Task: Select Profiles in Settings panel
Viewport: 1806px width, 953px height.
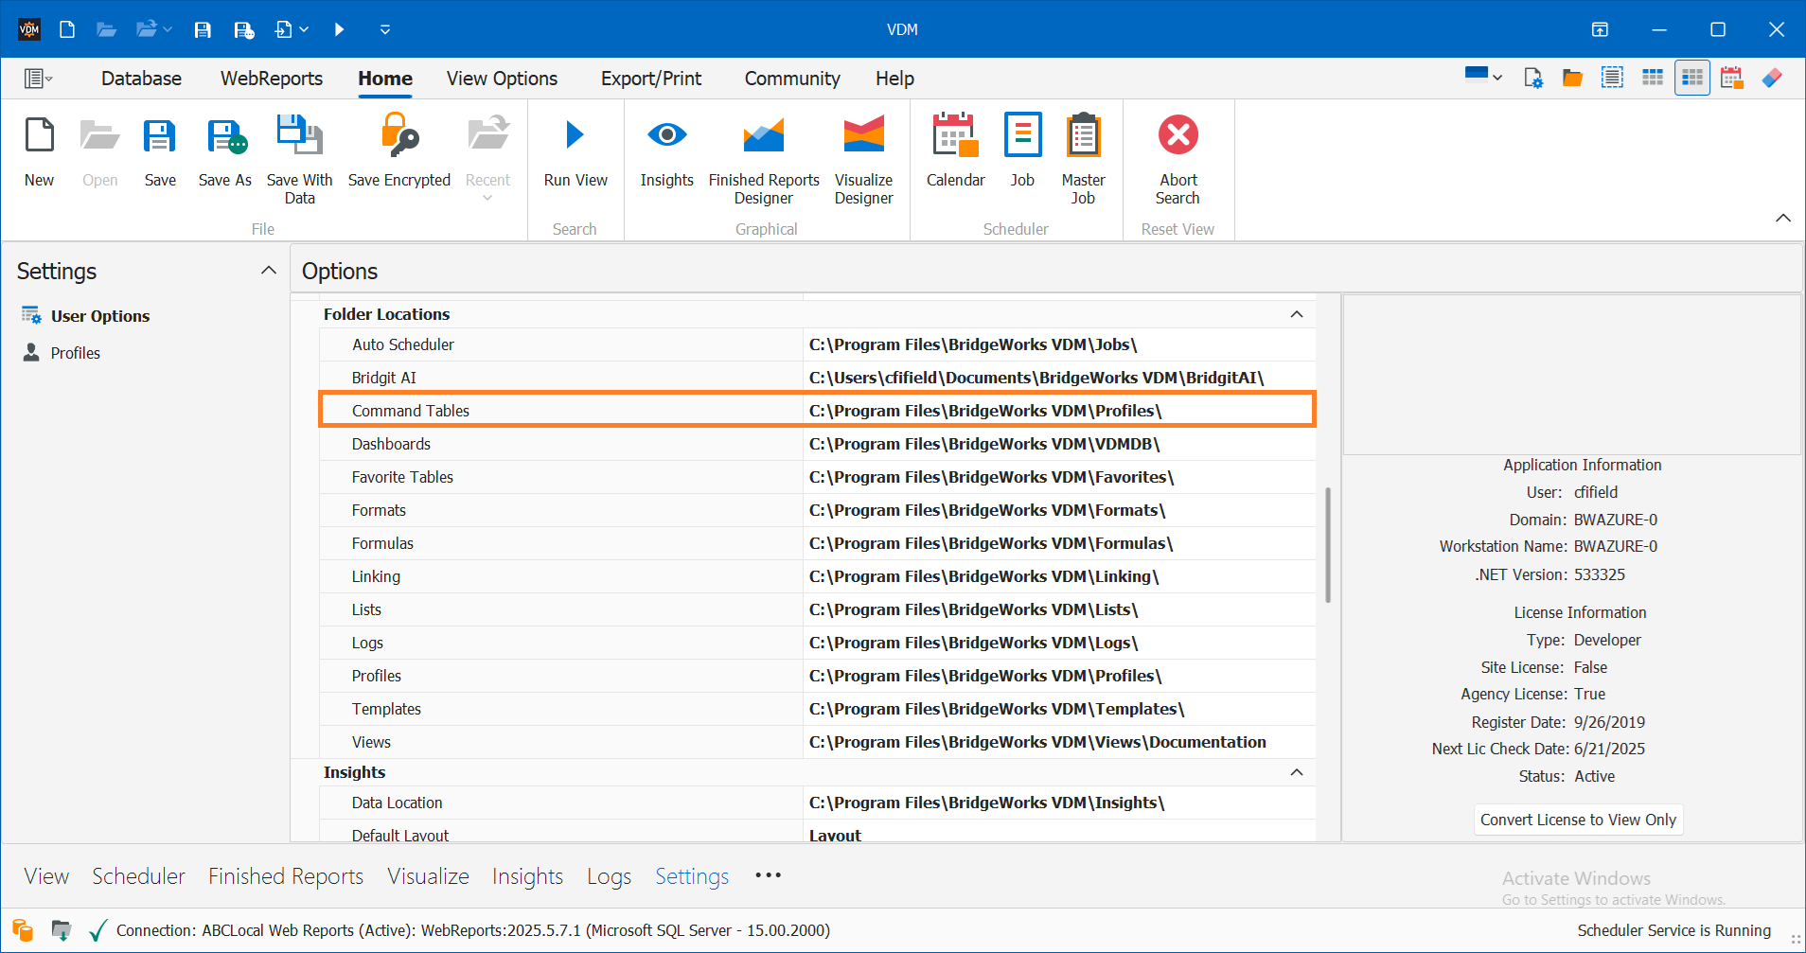Action: (x=75, y=353)
